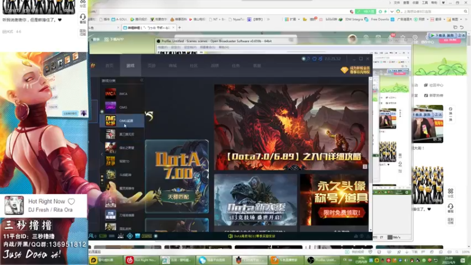Screen dimensions: 471x265
Task: Click the VIP diamond member icon
Action: point(344,70)
